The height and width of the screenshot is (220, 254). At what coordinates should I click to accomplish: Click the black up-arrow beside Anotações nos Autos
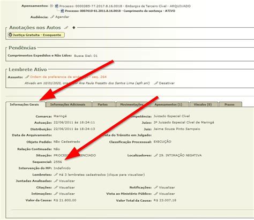coord(74,27)
